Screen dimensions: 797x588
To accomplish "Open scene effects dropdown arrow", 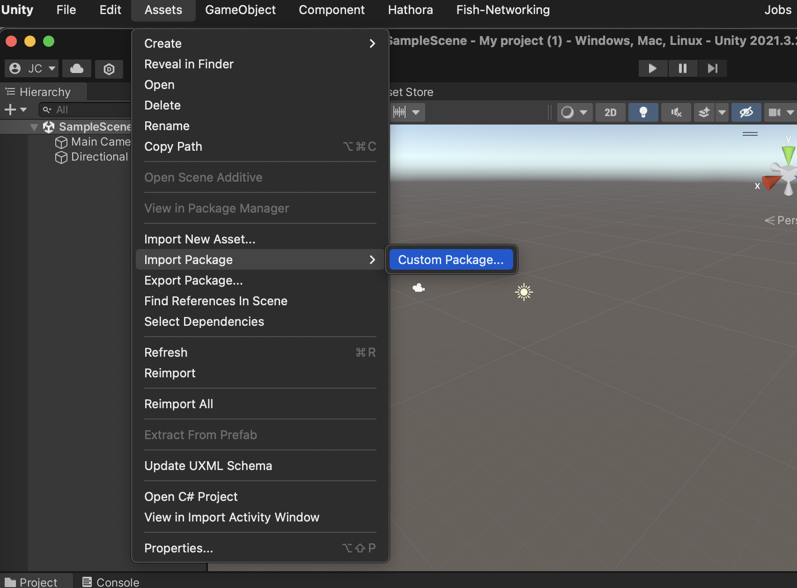I will coord(722,112).
